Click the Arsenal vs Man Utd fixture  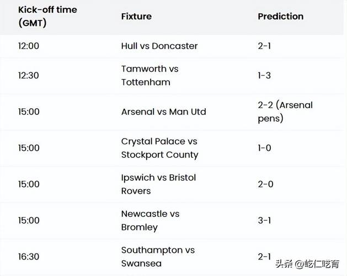tap(163, 112)
